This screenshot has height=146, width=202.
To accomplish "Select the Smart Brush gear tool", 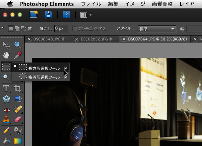I will 18,131.
